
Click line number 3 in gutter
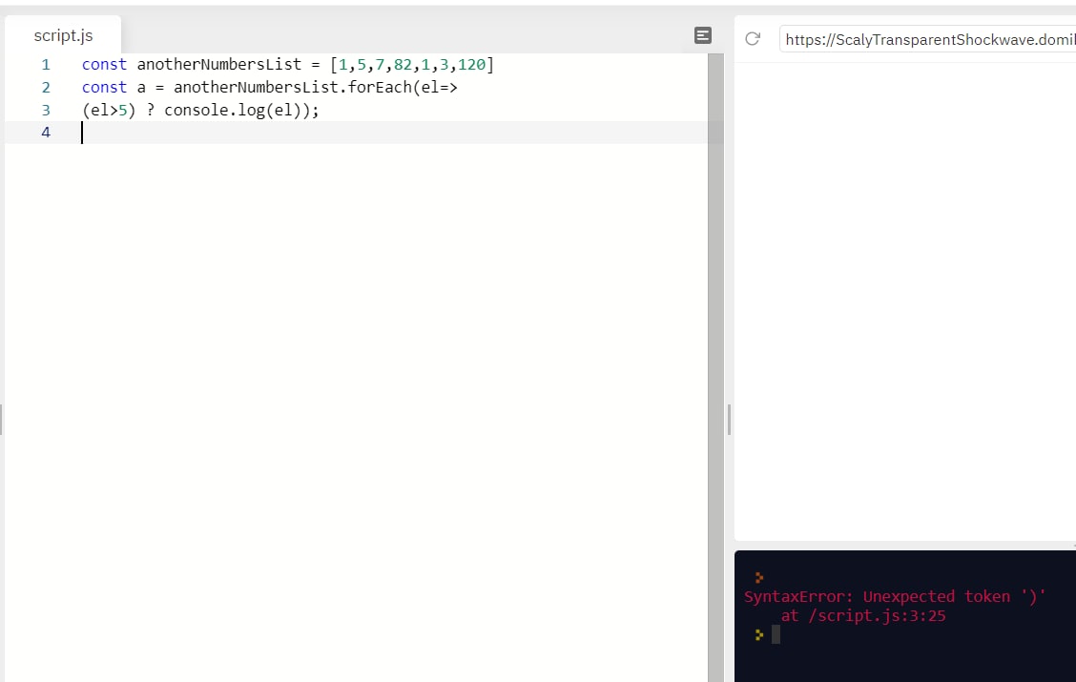click(46, 110)
